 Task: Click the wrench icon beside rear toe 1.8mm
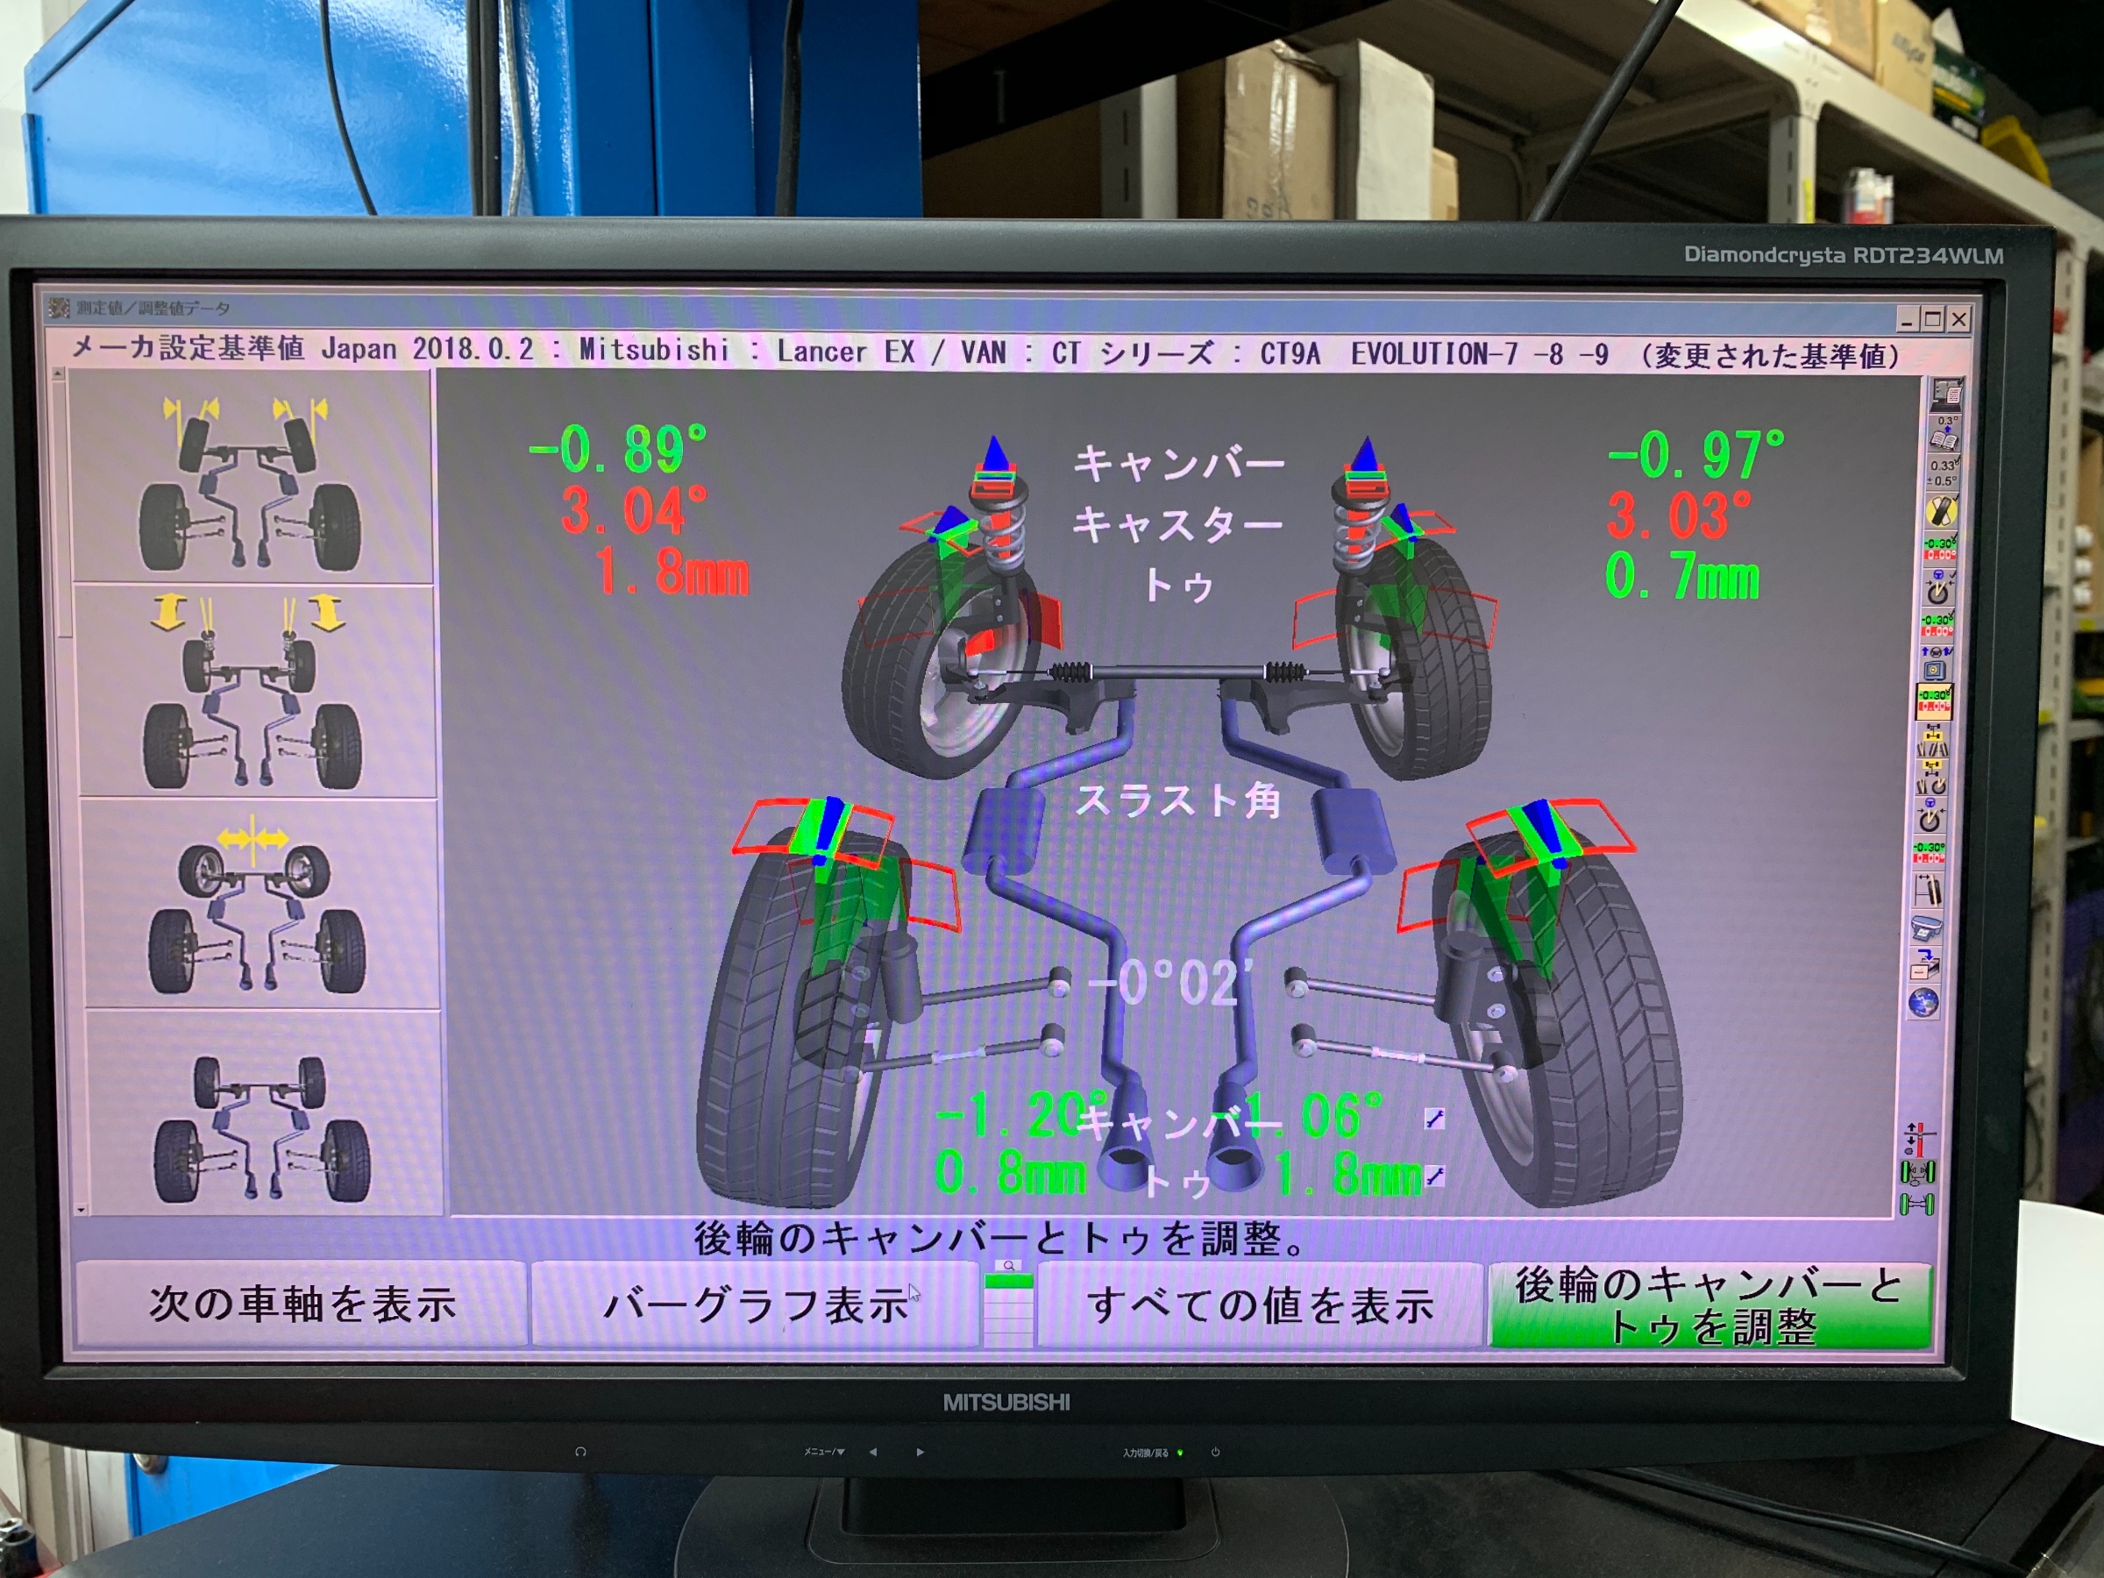pos(1434,1177)
